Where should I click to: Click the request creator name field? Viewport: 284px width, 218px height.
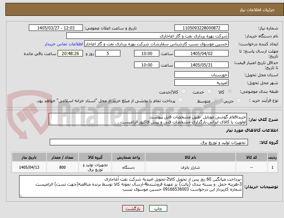tap(156, 44)
